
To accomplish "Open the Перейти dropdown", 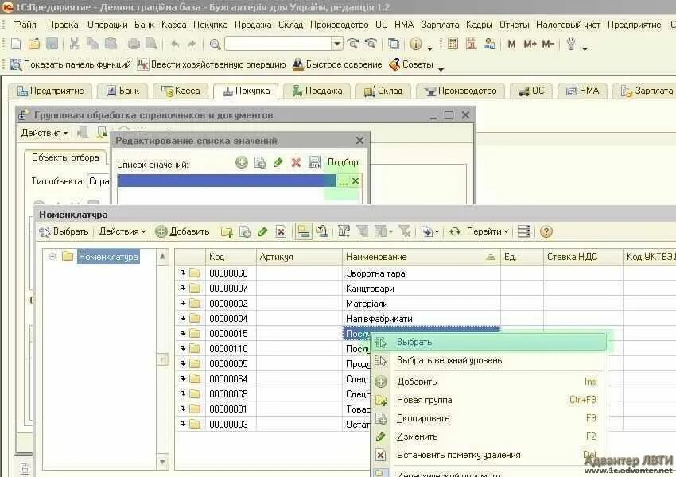I will click(488, 232).
